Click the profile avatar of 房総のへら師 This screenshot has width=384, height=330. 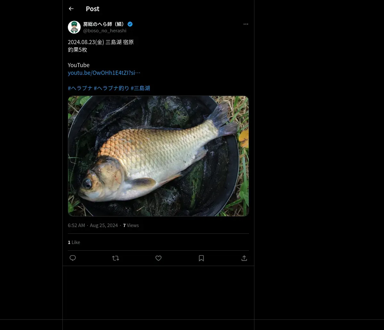(74, 27)
